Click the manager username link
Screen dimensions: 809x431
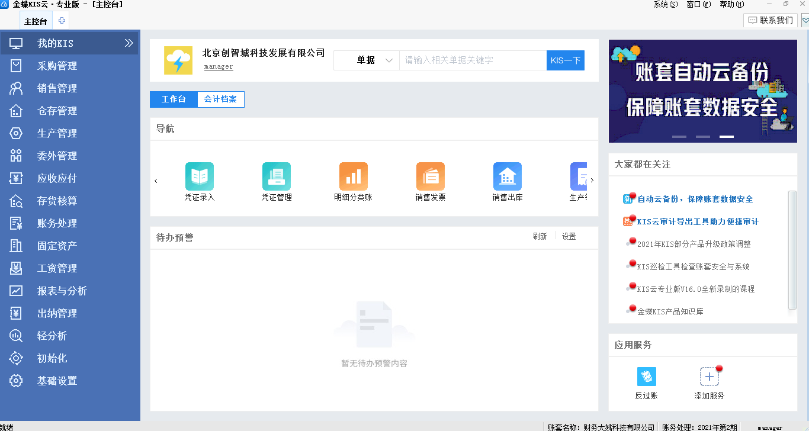tap(219, 67)
